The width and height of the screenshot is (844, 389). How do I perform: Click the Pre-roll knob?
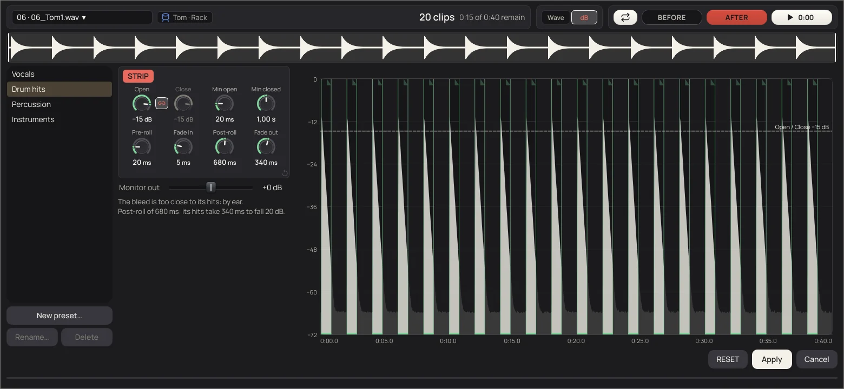click(142, 146)
